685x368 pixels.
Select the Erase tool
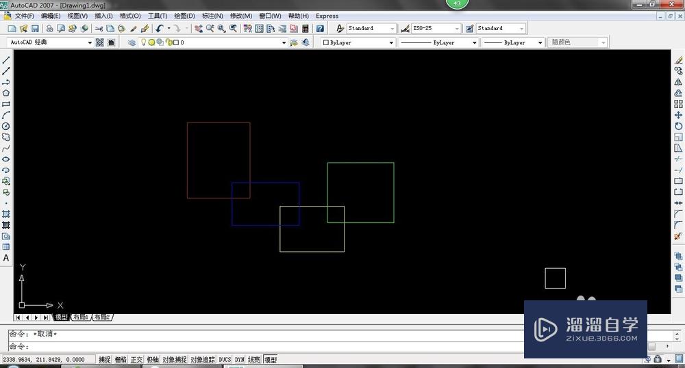[x=678, y=60]
